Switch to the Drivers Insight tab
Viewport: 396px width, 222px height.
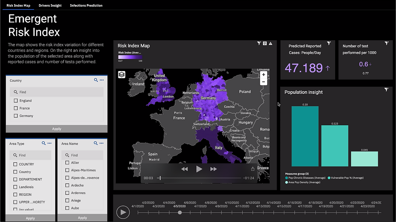(x=50, y=6)
